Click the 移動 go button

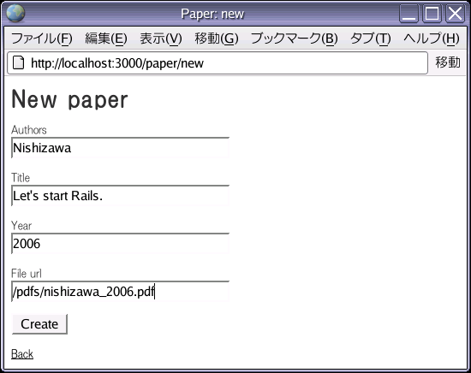[448, 62]
